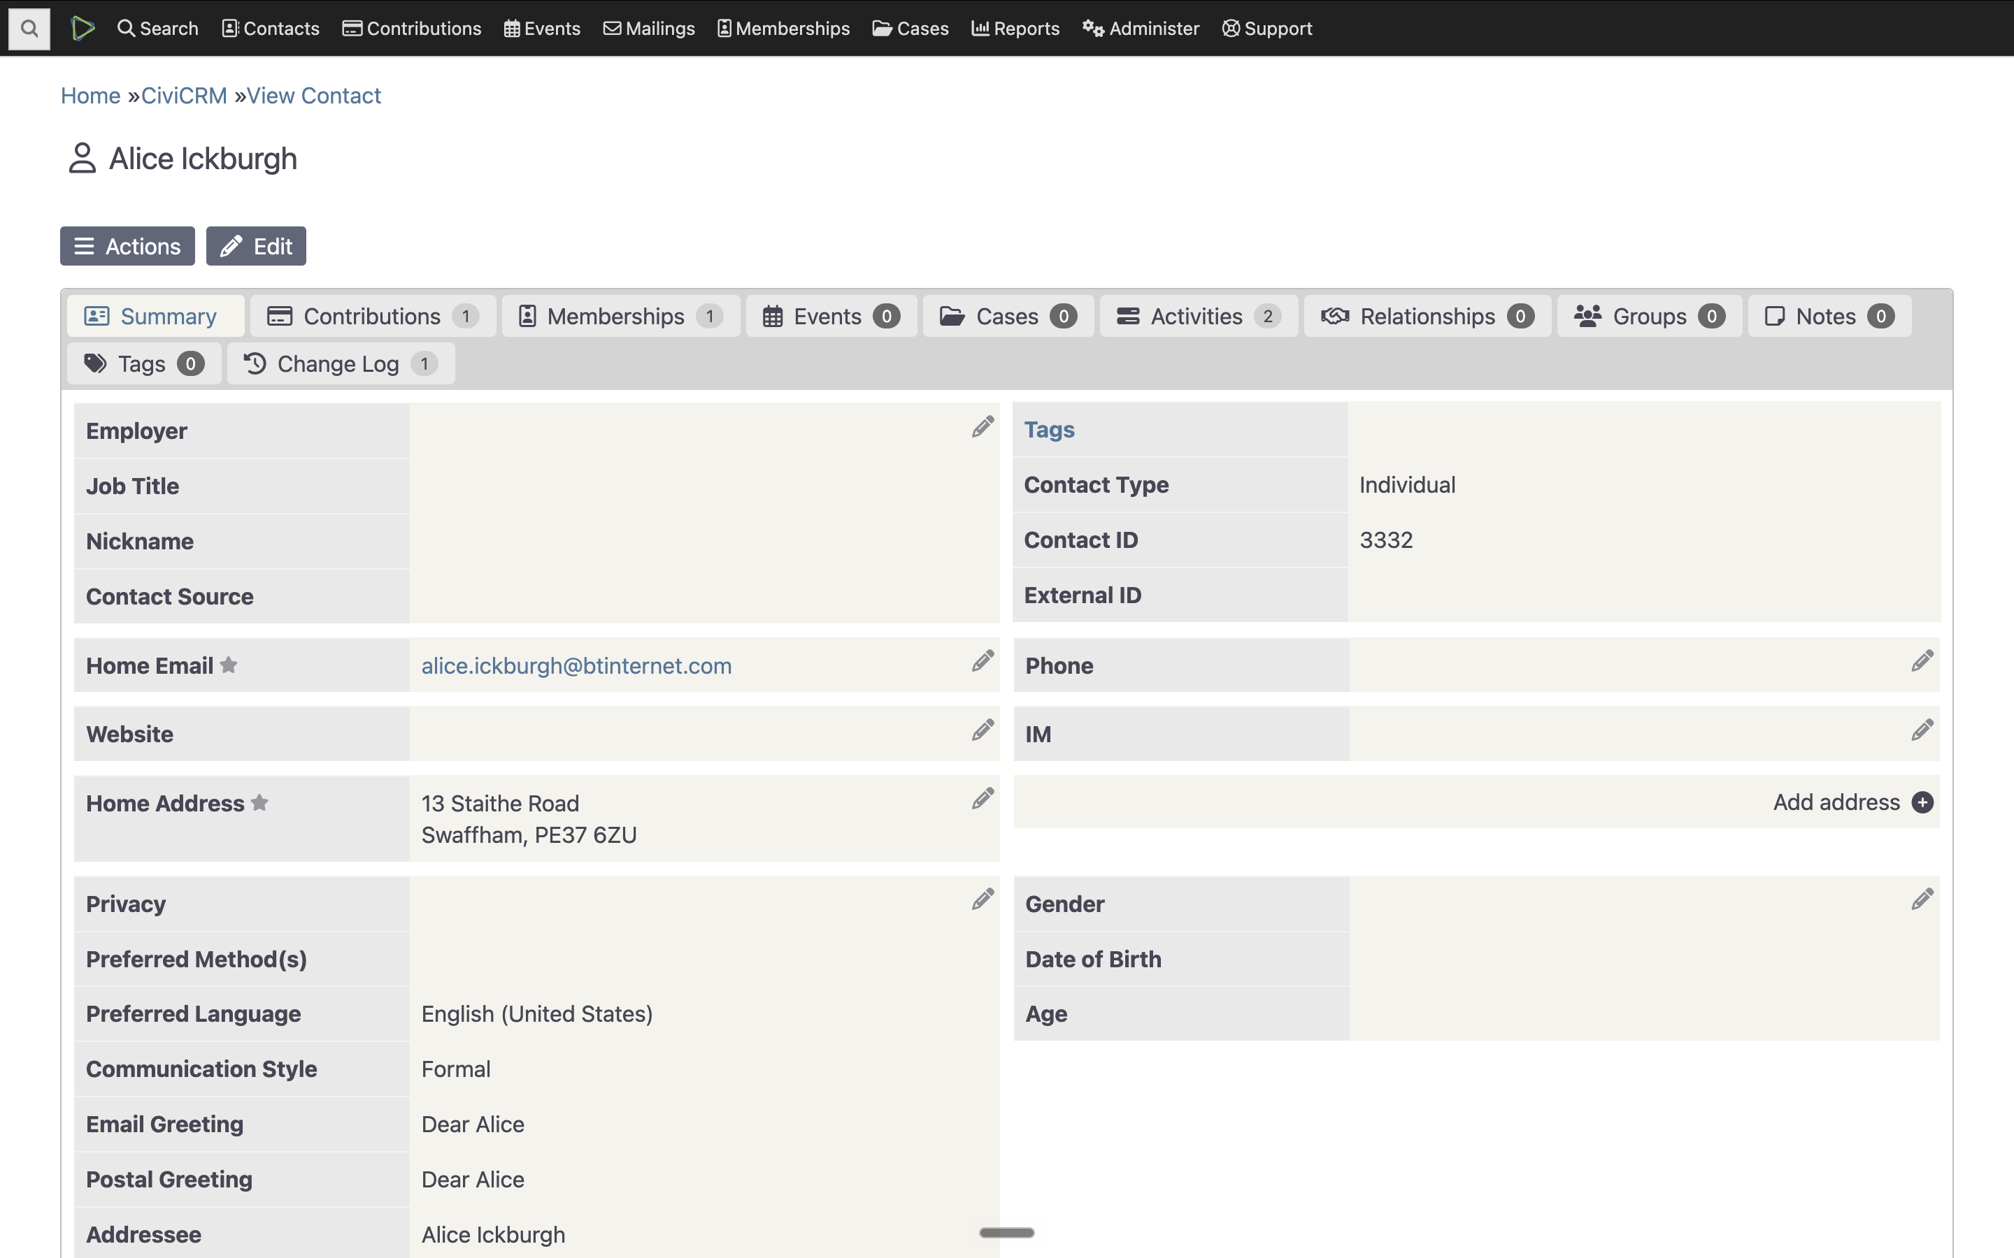This screenshot has width=2014, height=1258.
Task: Edit Phone with pencil icon
Action: [1922, 661]
